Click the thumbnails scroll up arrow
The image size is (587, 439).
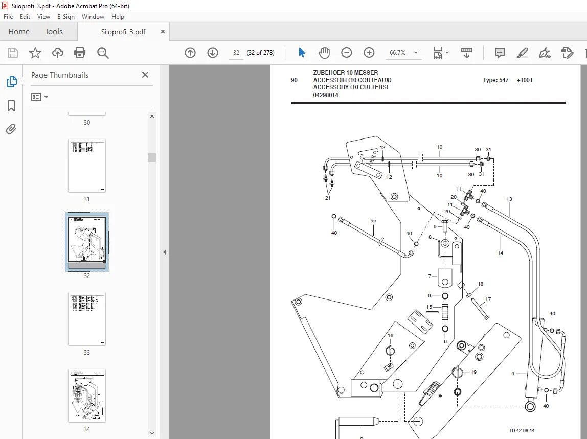click(x=152, y=117)
